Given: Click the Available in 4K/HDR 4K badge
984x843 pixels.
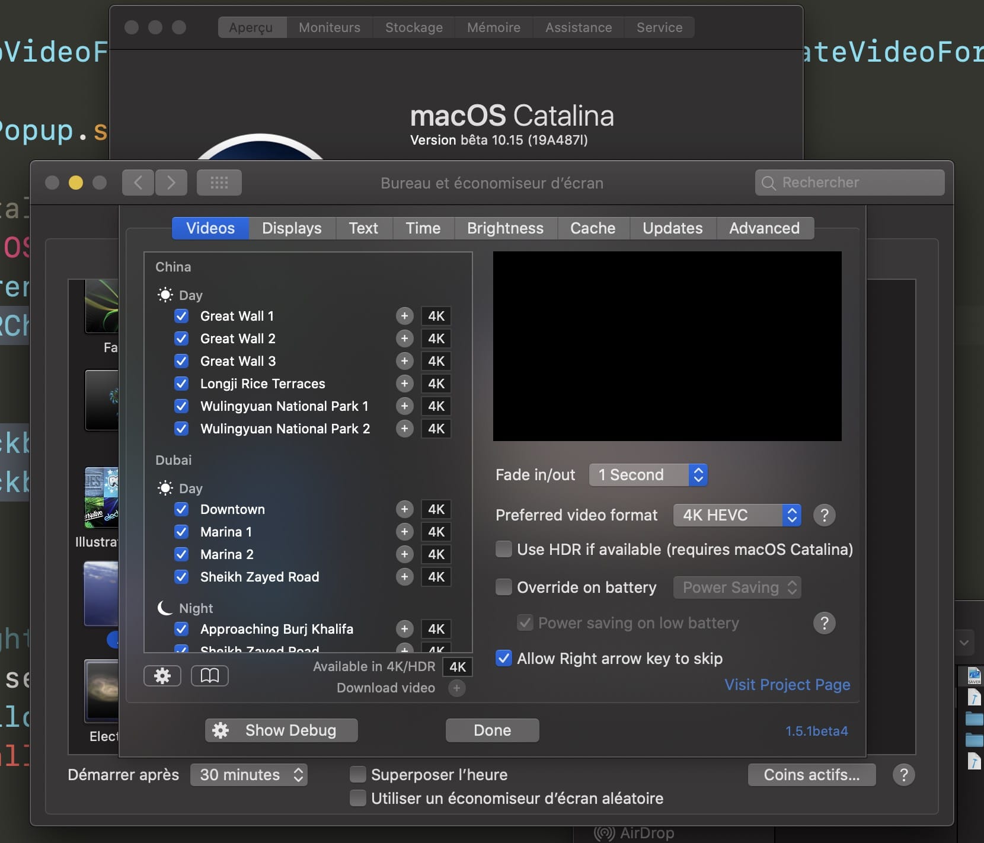Looking at the screenshot, I should pyautogui.click(x=458, y=667).
